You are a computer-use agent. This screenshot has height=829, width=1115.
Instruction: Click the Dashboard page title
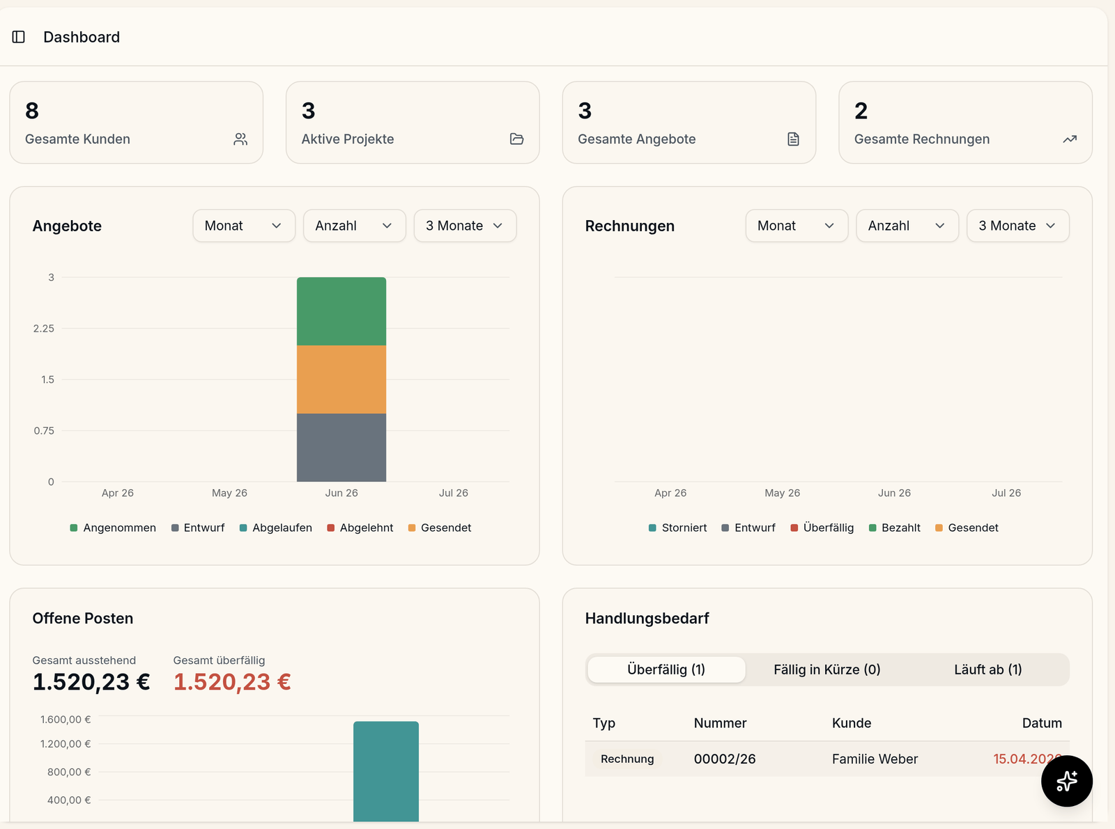82,37
